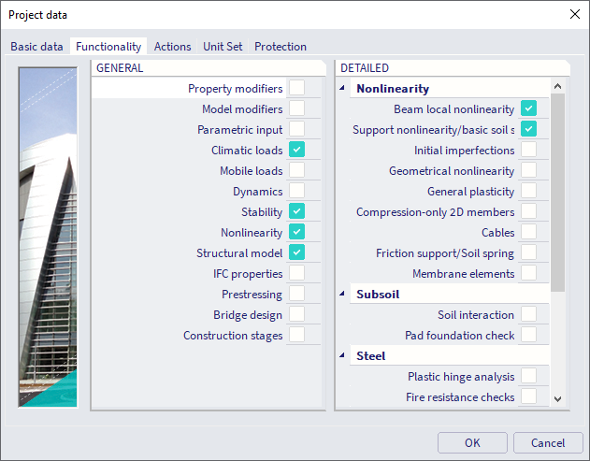The height and width of the screenshot is (461, 590).
Task: Collapse the Nonlinearity group
Action: pos(343,89)
